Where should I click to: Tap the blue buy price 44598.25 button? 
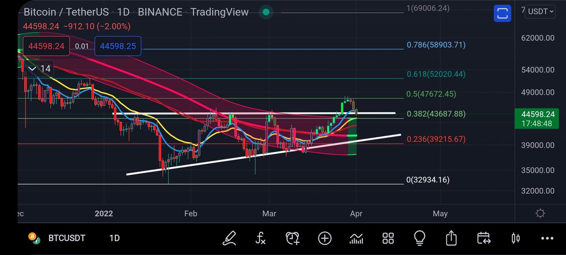[x=117, y=46]
